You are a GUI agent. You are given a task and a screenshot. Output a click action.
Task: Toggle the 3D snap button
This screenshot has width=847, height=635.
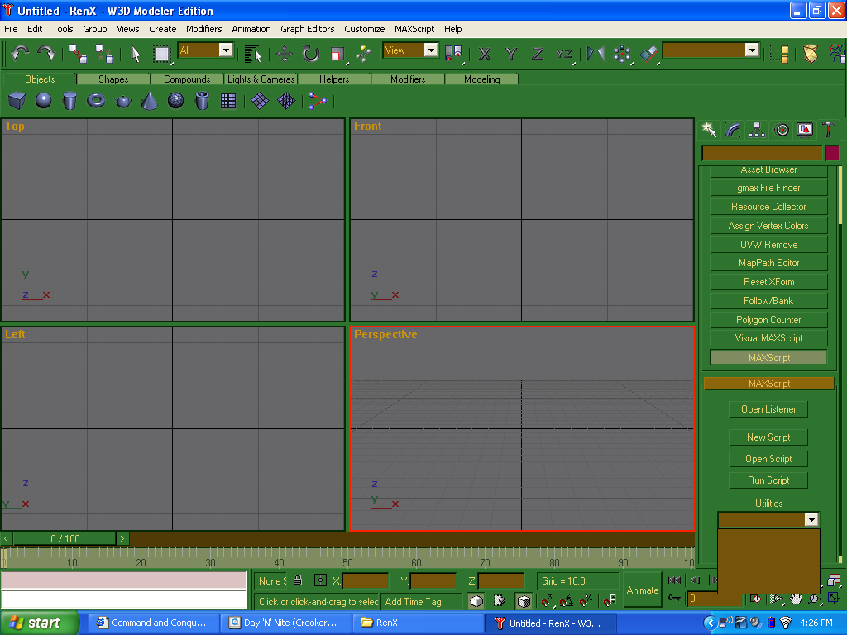547,601
